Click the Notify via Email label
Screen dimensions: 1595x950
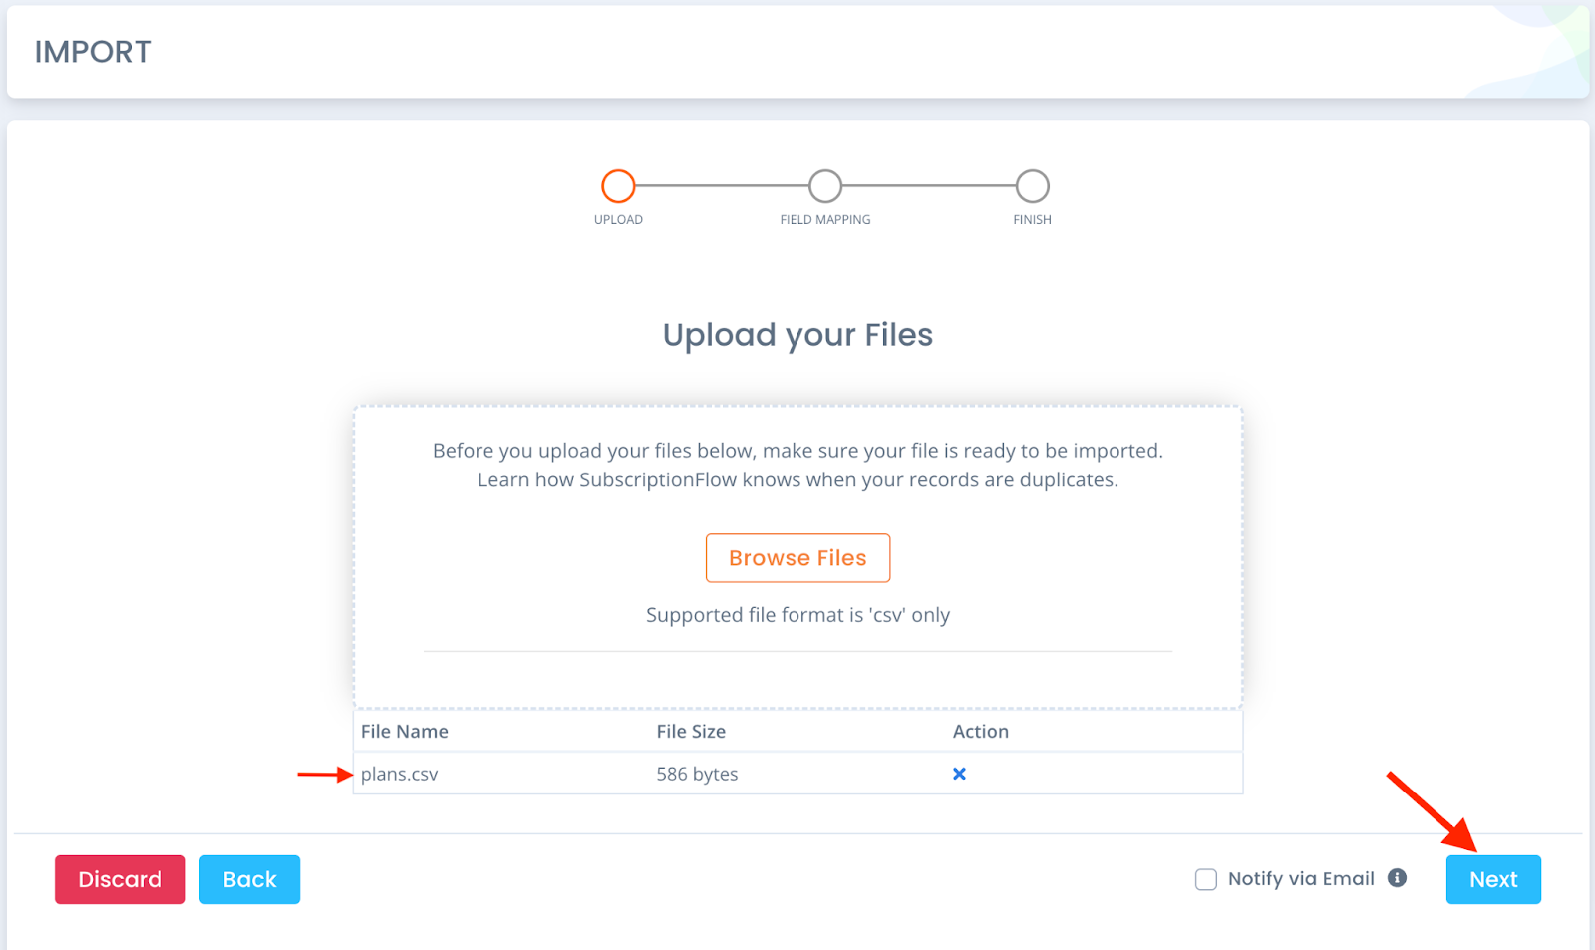pyautogui.click(x=1301, y=878)
